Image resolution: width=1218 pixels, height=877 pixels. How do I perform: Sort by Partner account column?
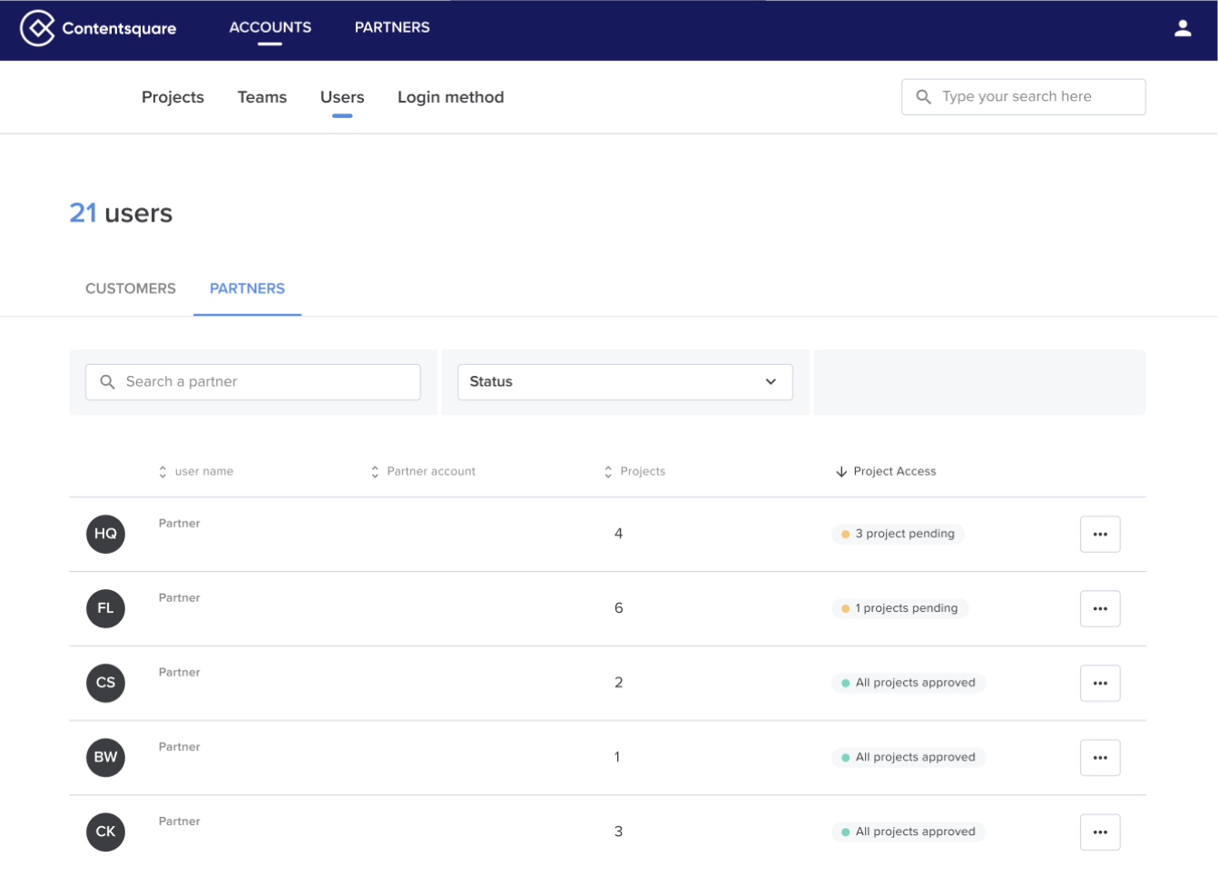pos(423,471)
